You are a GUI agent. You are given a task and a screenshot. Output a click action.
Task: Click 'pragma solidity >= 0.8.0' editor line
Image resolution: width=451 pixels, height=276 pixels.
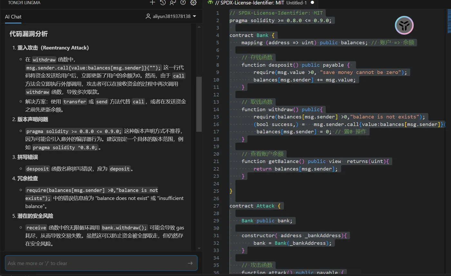pos(280,21)
